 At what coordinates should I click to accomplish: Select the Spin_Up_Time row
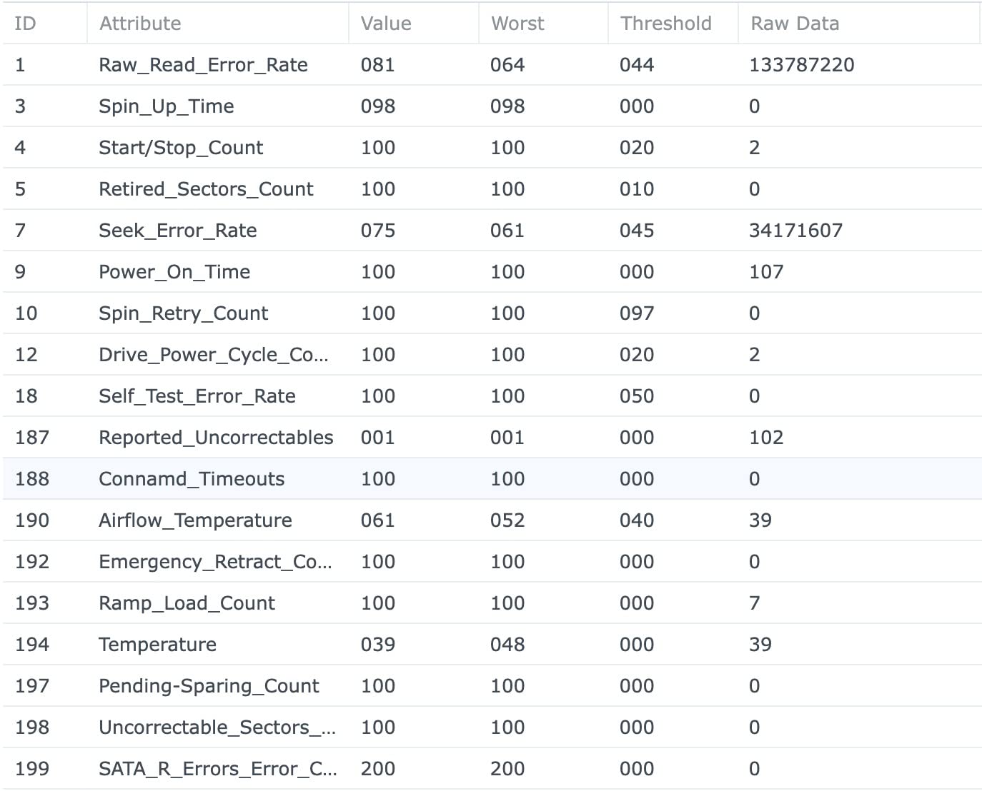(x=492, y=106)
